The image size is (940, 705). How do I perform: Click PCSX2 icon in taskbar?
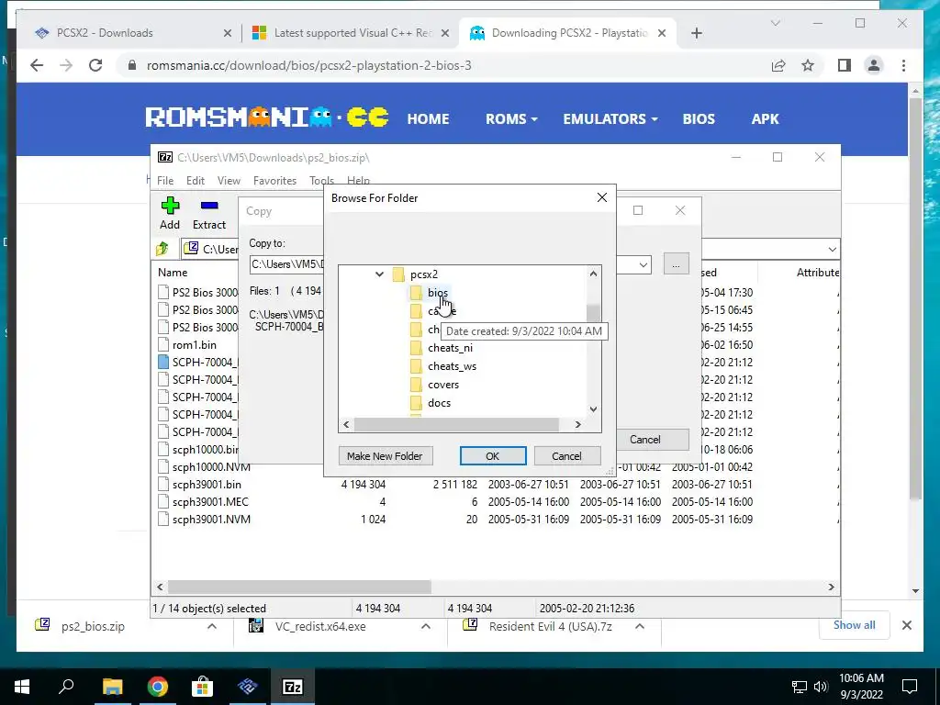[247, 687]
